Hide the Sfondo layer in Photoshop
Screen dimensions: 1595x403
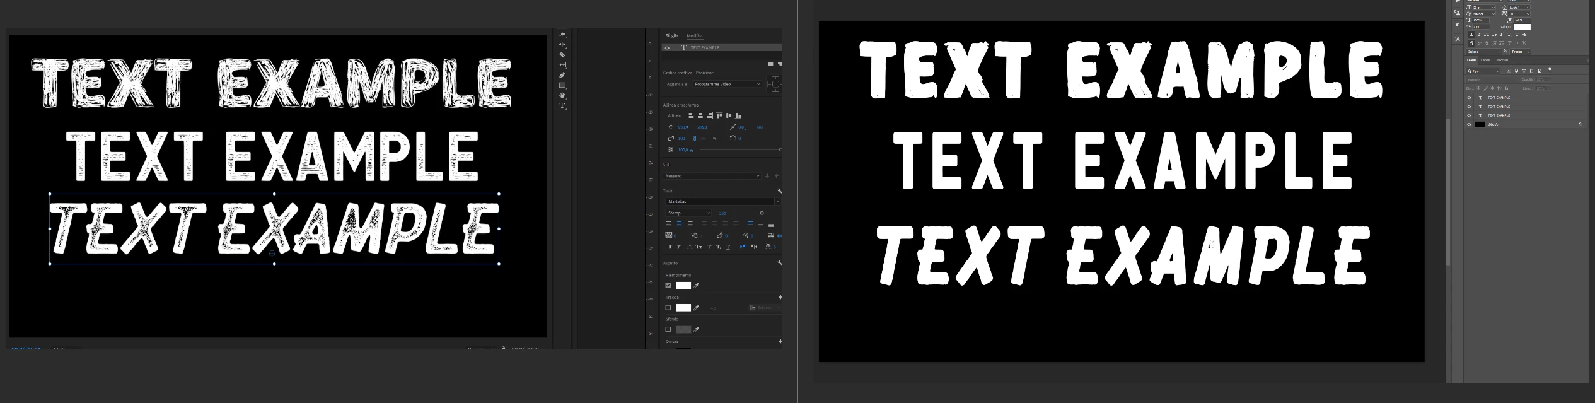1469,124
